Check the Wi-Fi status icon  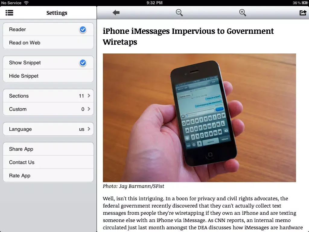(x=26, y=3)
